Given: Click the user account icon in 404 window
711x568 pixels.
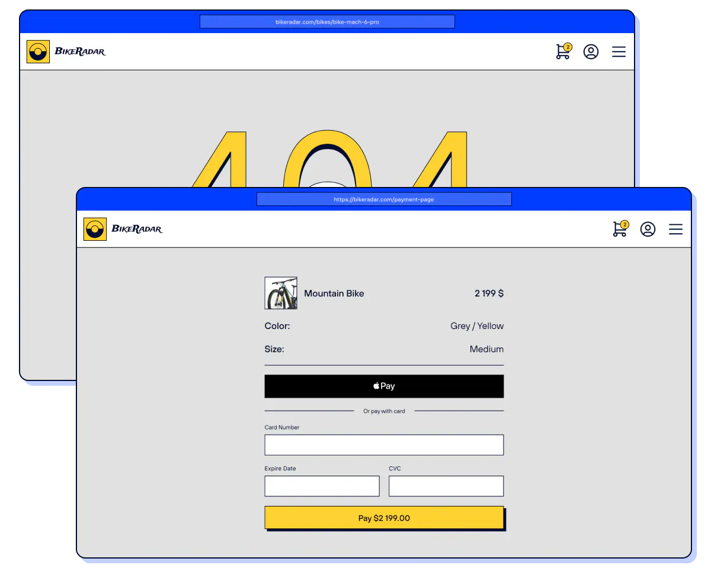Looking at the screenshot, I should [591, 51].
